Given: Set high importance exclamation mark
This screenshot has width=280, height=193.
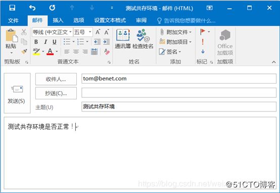Looking at the screenshot, I should point(203,42).
